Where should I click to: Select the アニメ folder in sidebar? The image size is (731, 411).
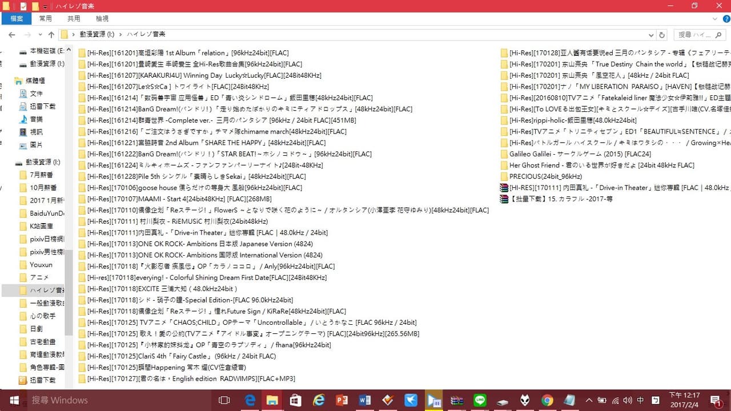coord(34,277)
